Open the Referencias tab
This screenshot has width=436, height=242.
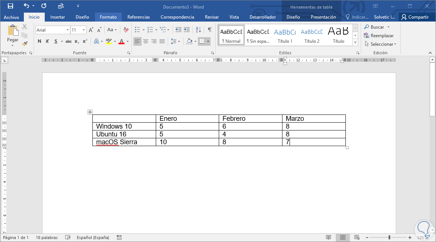(139, 17)
